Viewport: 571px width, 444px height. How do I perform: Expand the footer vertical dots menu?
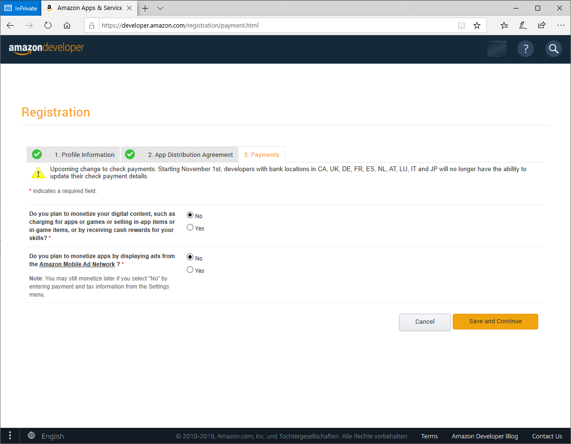point(10,435)
